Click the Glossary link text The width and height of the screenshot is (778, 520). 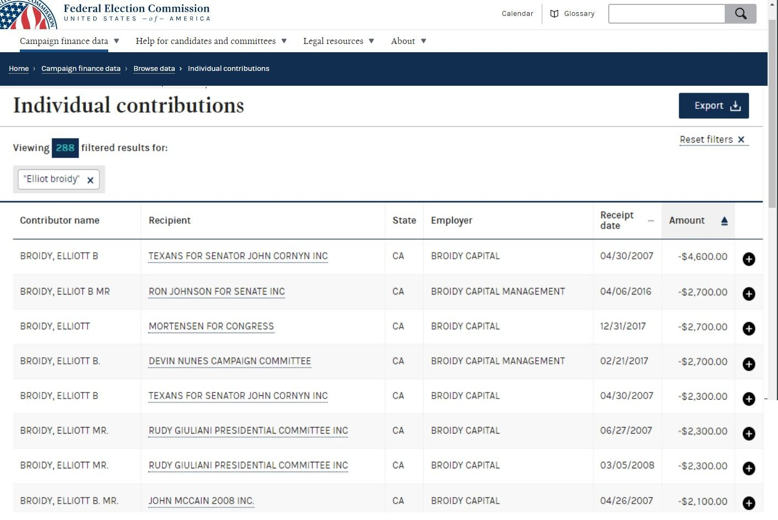(x=579, y=14)
